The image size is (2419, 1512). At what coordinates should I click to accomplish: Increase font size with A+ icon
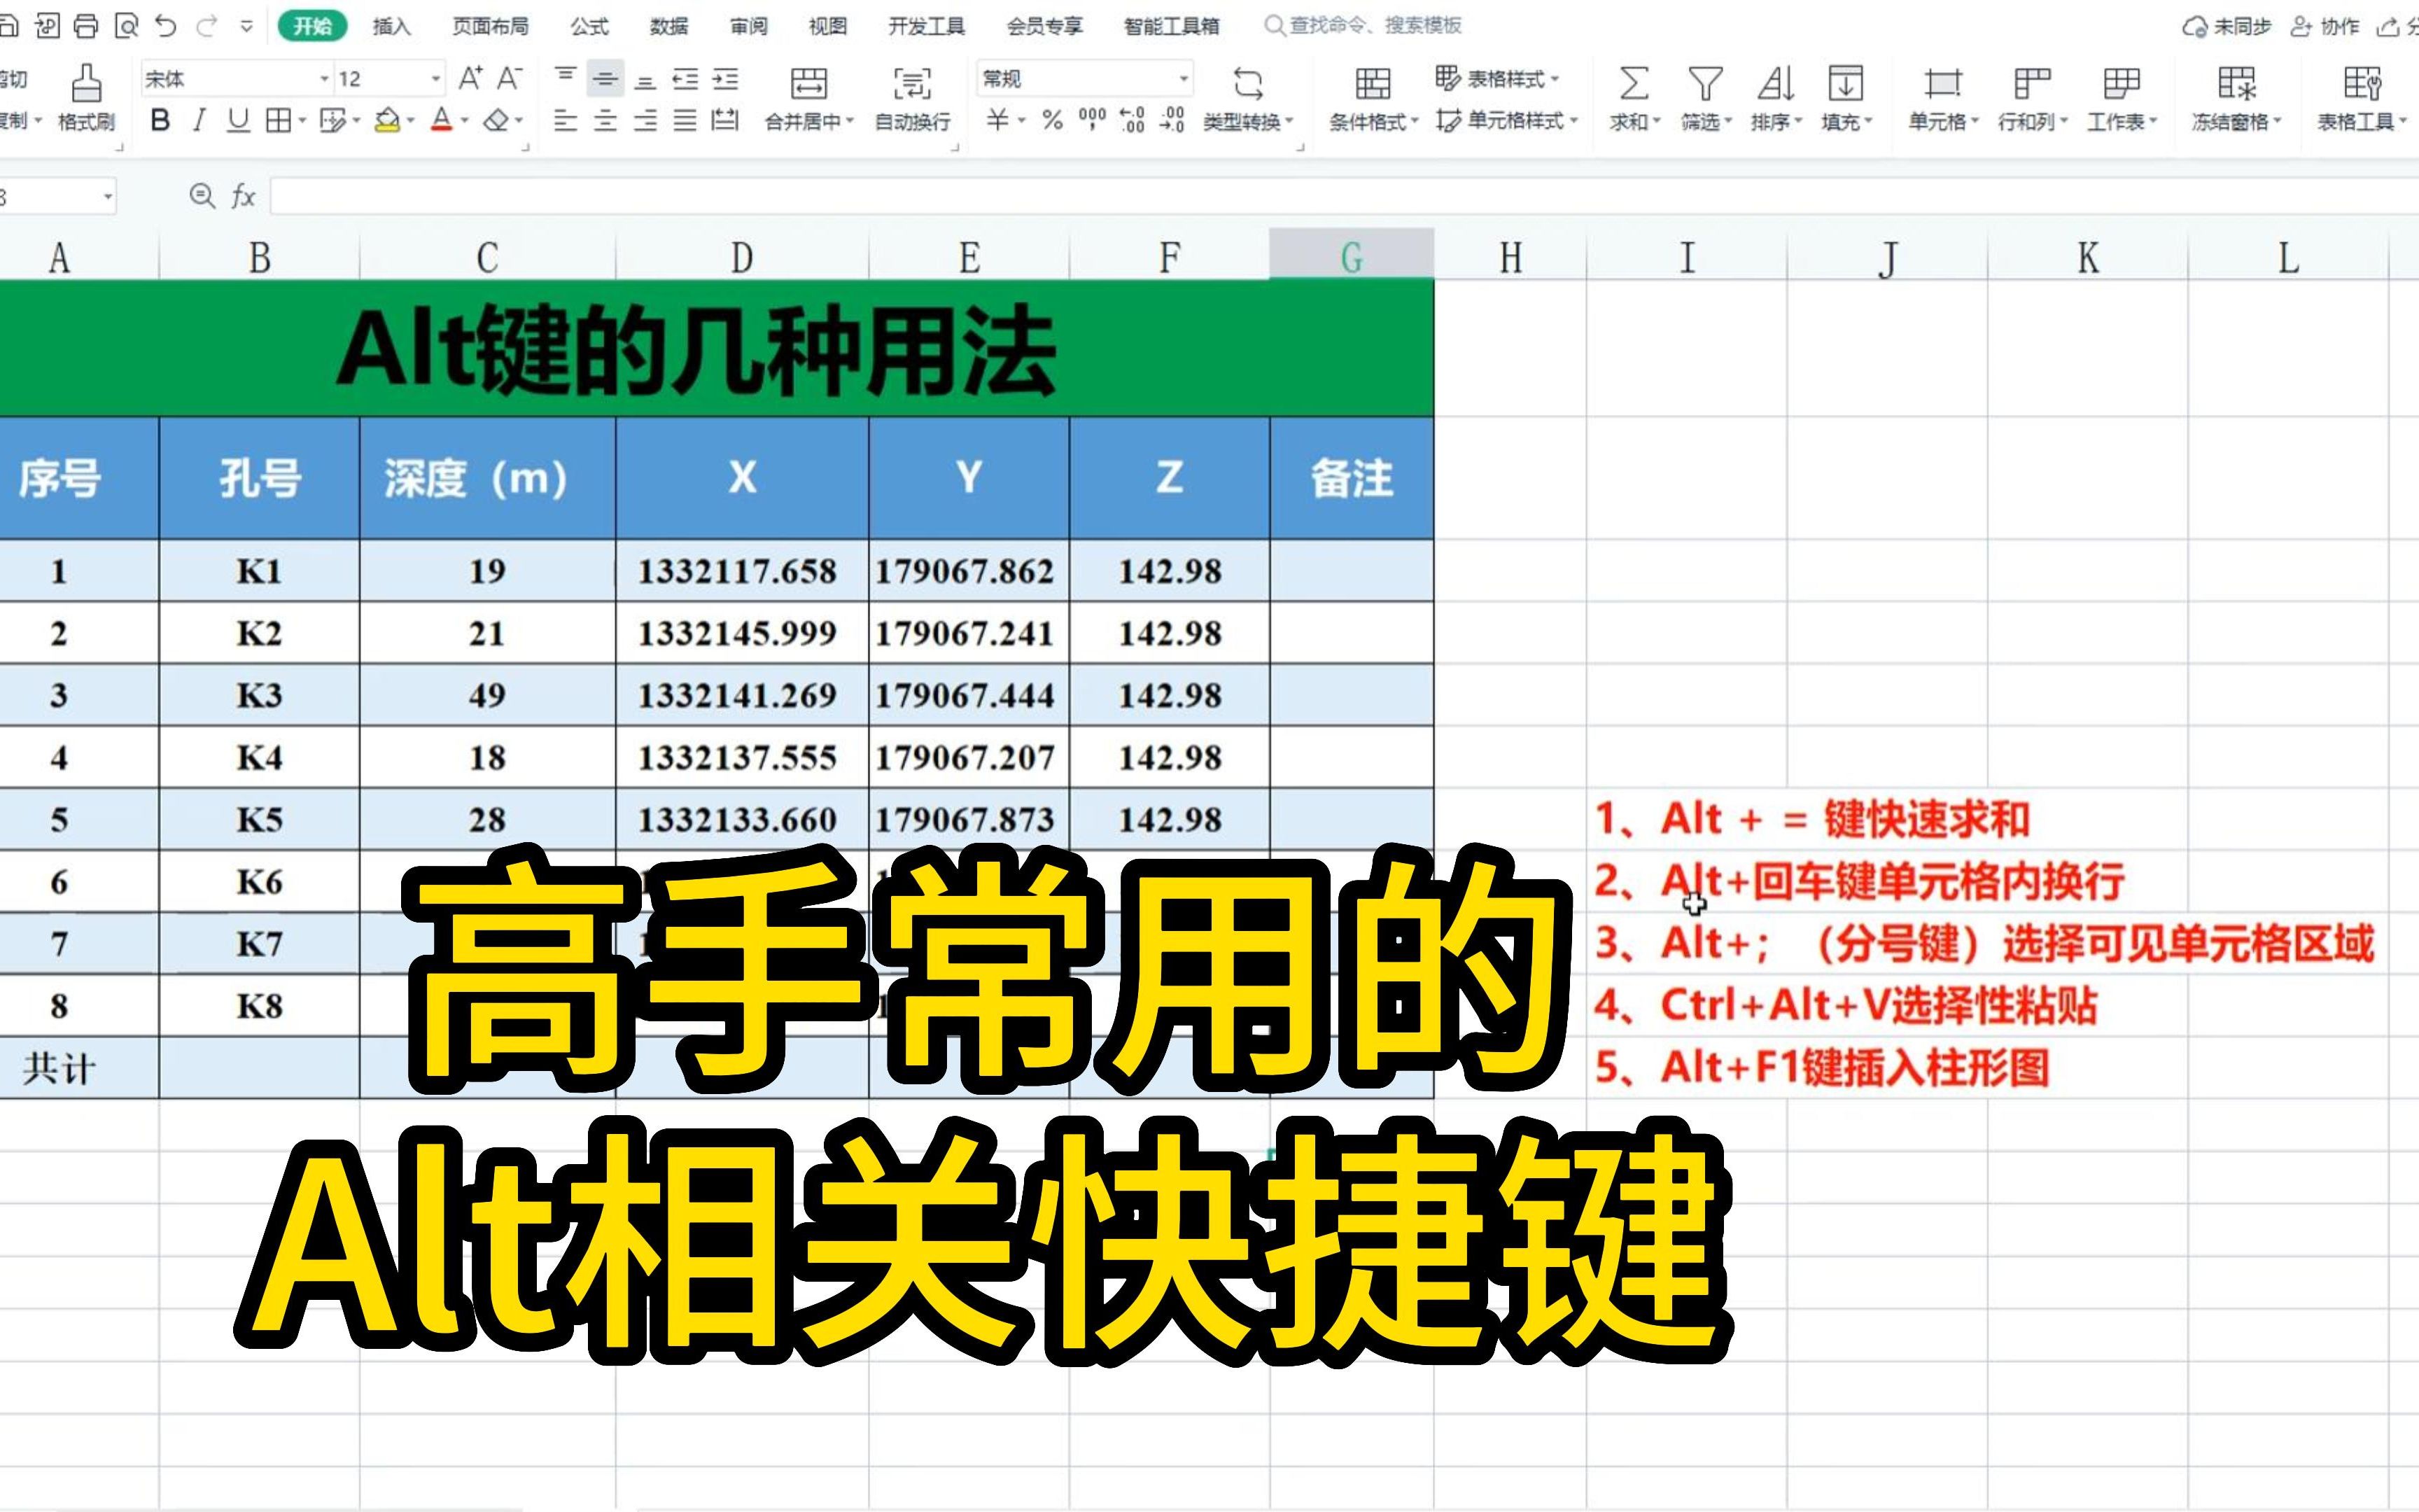470,78
